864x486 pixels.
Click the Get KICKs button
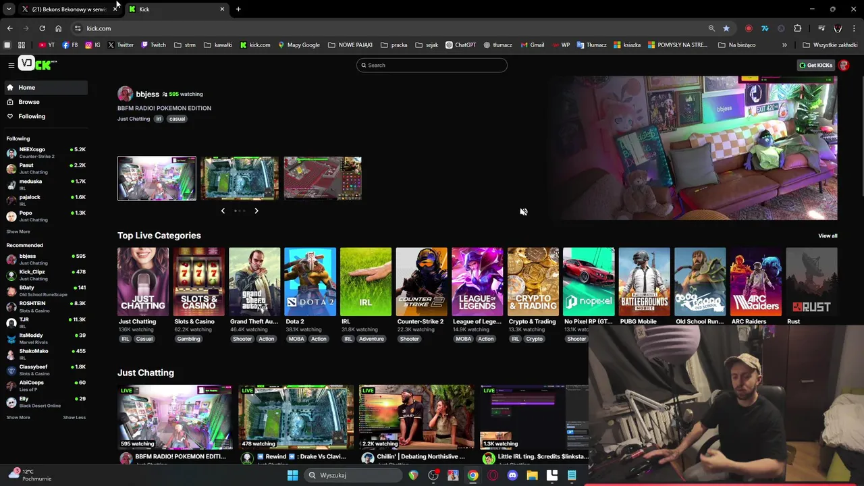(x=815, y=65)
